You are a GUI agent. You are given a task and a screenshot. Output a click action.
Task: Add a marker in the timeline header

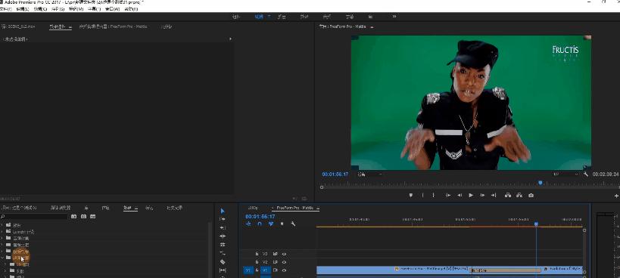(282, 224)
